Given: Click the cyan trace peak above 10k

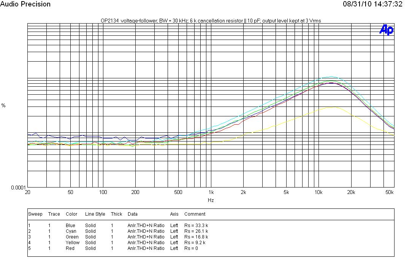Looking at the screenshot, I should [x=331, y=77].
